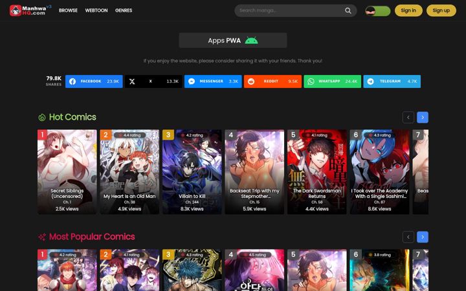This screenshot has width=466, height=291.
Task: Open the GENRES menu
Action: click(x=124, y=10)
